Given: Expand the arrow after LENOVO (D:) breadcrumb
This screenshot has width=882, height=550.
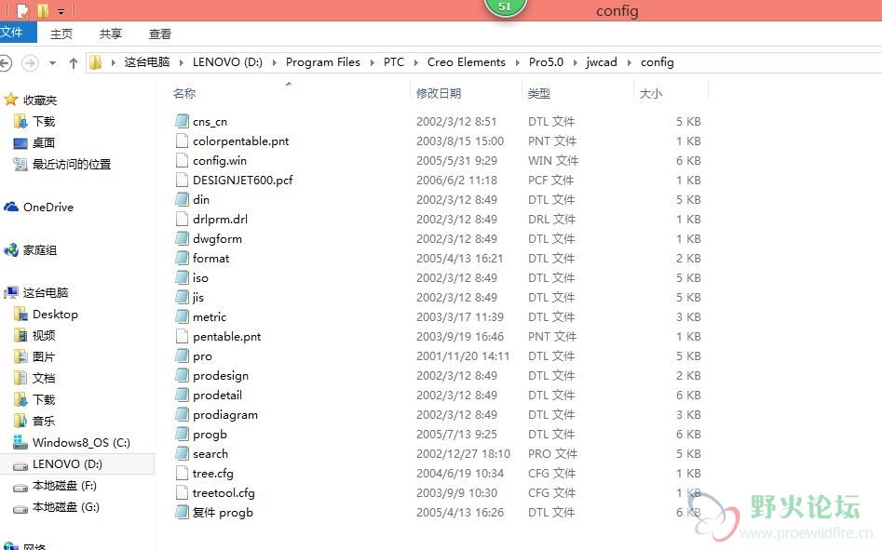Looking at the screenshot, I should click(x=275, y=62).
